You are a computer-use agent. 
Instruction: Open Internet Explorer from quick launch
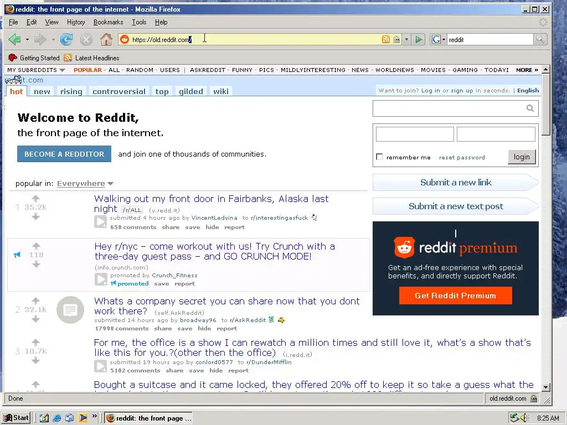click(x=57, y=418)
